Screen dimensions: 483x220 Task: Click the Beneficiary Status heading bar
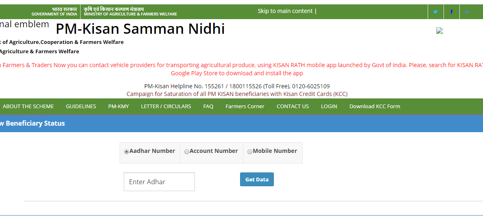tap(242, 124)
